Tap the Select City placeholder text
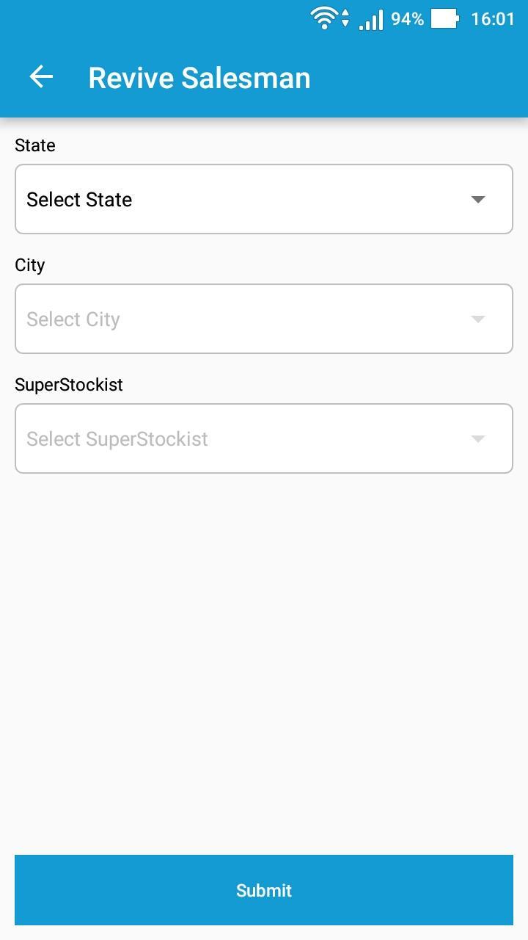The height and width of the screenshot is (940, 528). tap(73, 319)
